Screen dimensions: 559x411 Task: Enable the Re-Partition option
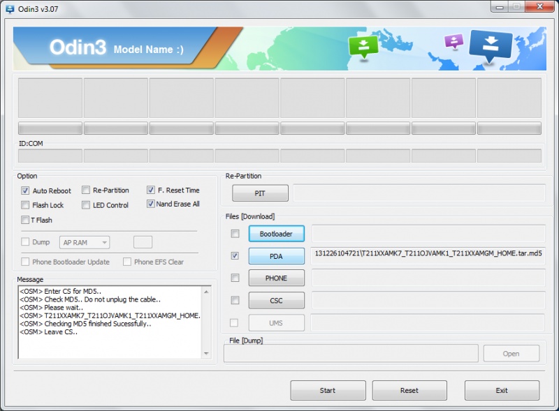(x=85, y=190)
